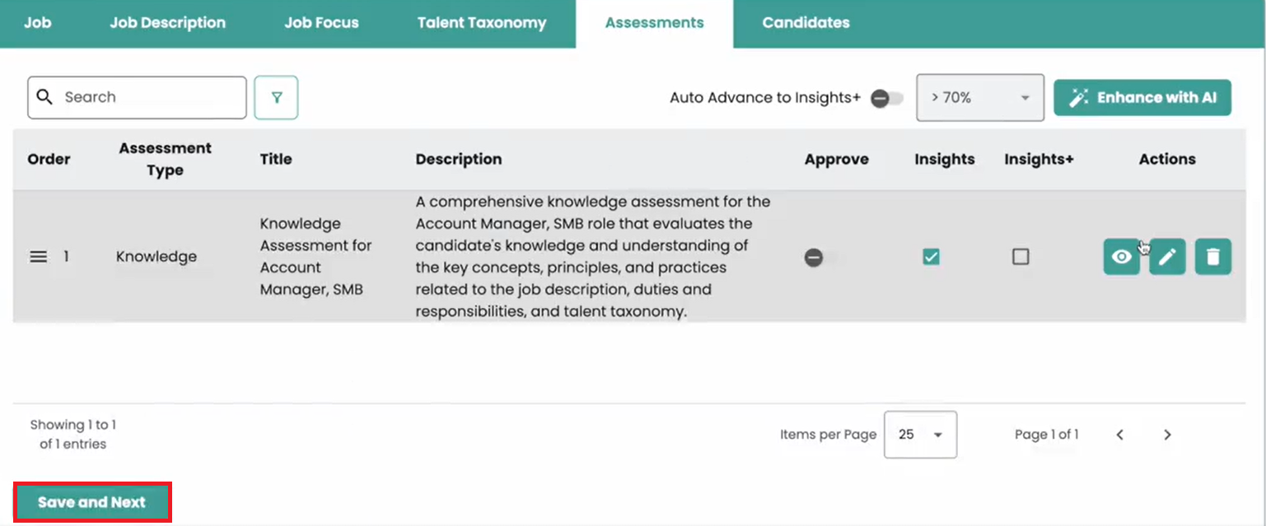Toggle Auto Advance to Insights+ switch

pyautogui.click(x=886, y=99)
